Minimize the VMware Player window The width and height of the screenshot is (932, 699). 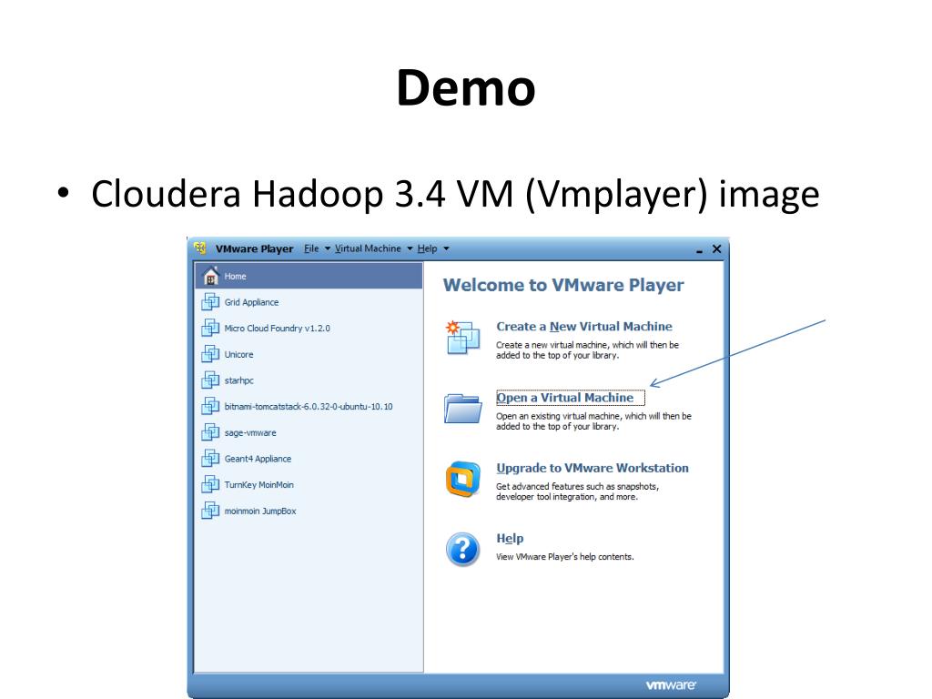(x=700, y=250)
